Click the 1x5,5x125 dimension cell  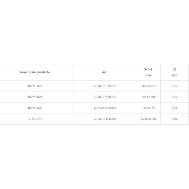point(148,108)
